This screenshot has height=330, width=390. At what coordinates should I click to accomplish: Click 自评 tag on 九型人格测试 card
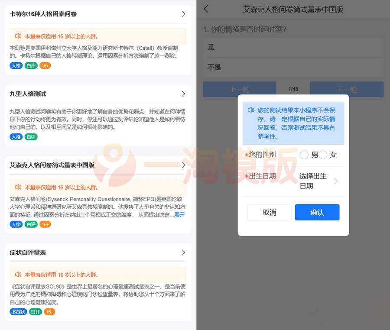31,137
